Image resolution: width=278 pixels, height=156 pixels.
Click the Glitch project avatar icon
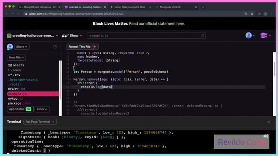[9, 36]
